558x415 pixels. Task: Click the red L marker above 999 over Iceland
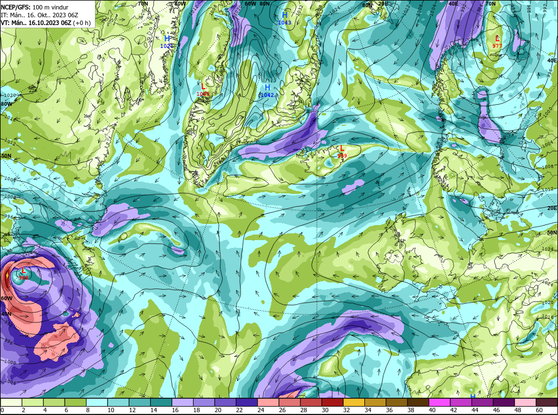coord(342,148)
